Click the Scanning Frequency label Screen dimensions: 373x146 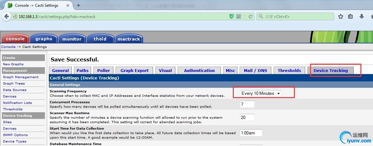[x=68, y=91]
